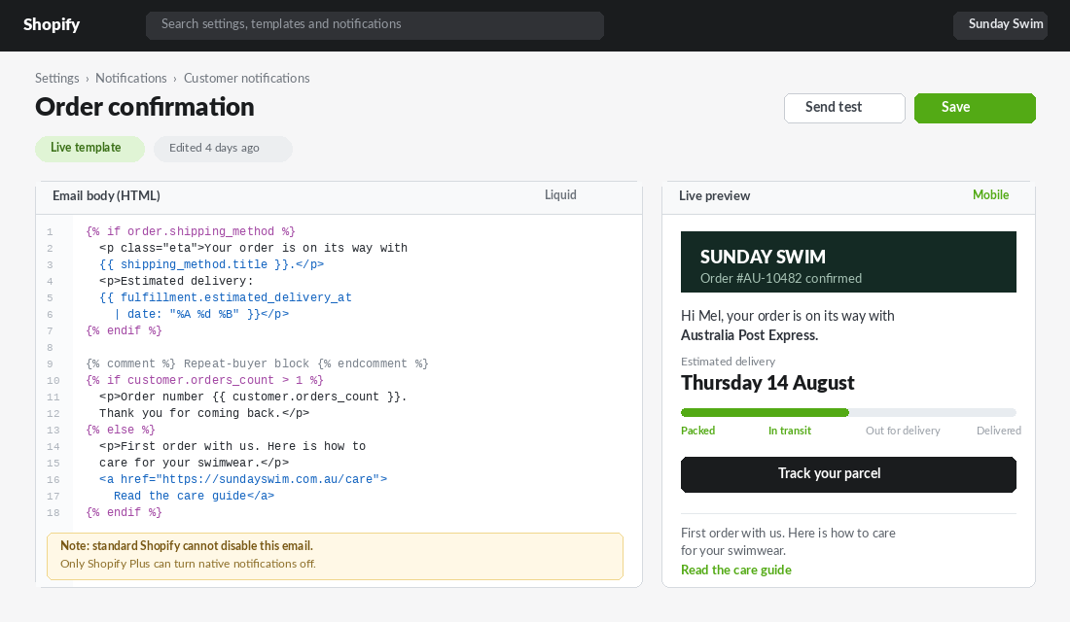Click 'Read the care guide' code line
The width and height of the screenshot is (1070, 622).
point(194,496)
